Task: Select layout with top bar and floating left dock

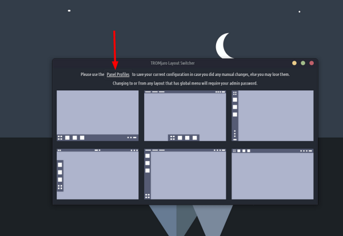Action: [98, 174]
